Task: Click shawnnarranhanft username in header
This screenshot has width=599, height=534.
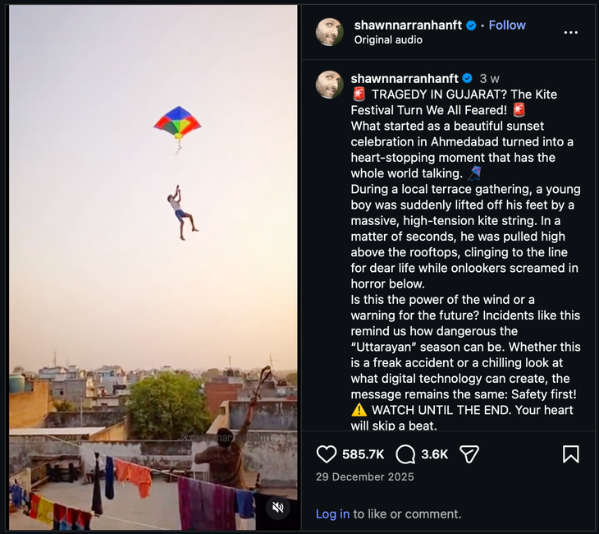Action: [408, 25]
